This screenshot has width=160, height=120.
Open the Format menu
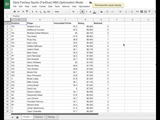42,6
